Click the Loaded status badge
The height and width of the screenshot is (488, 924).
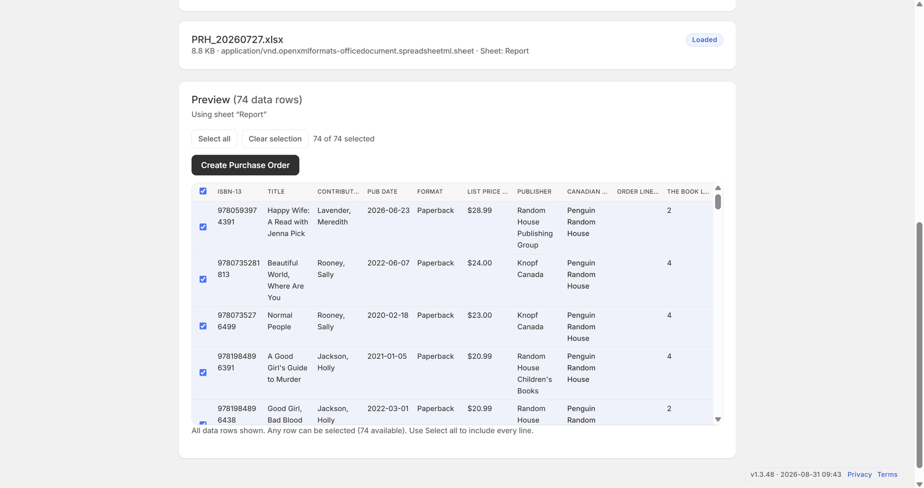coord(705,40)
